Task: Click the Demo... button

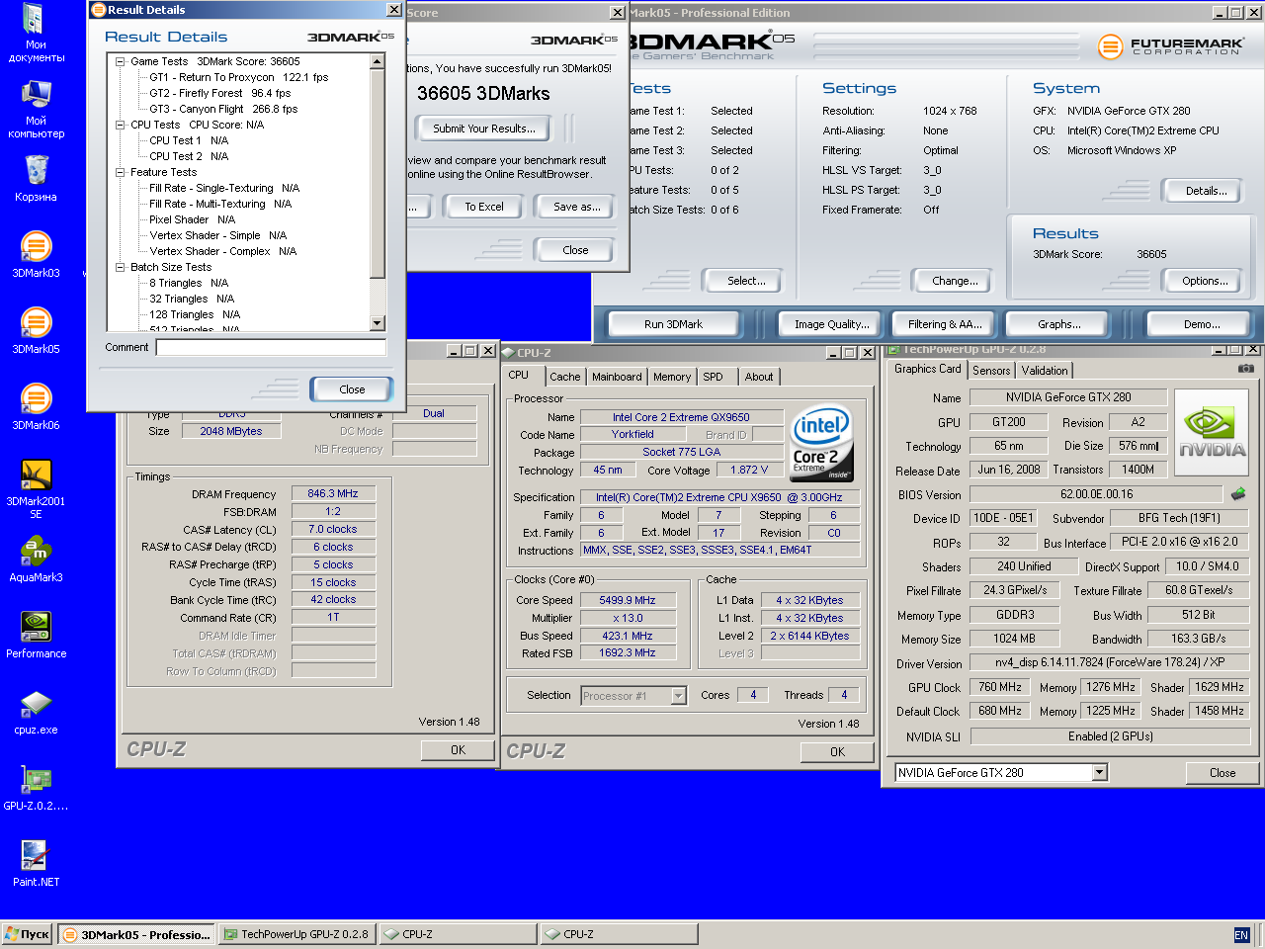Action: tap(1202, 324)
